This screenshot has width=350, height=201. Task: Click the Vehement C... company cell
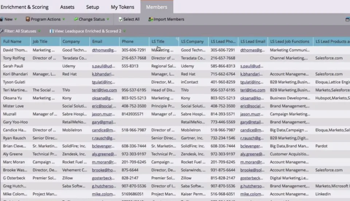pos(74,170)
